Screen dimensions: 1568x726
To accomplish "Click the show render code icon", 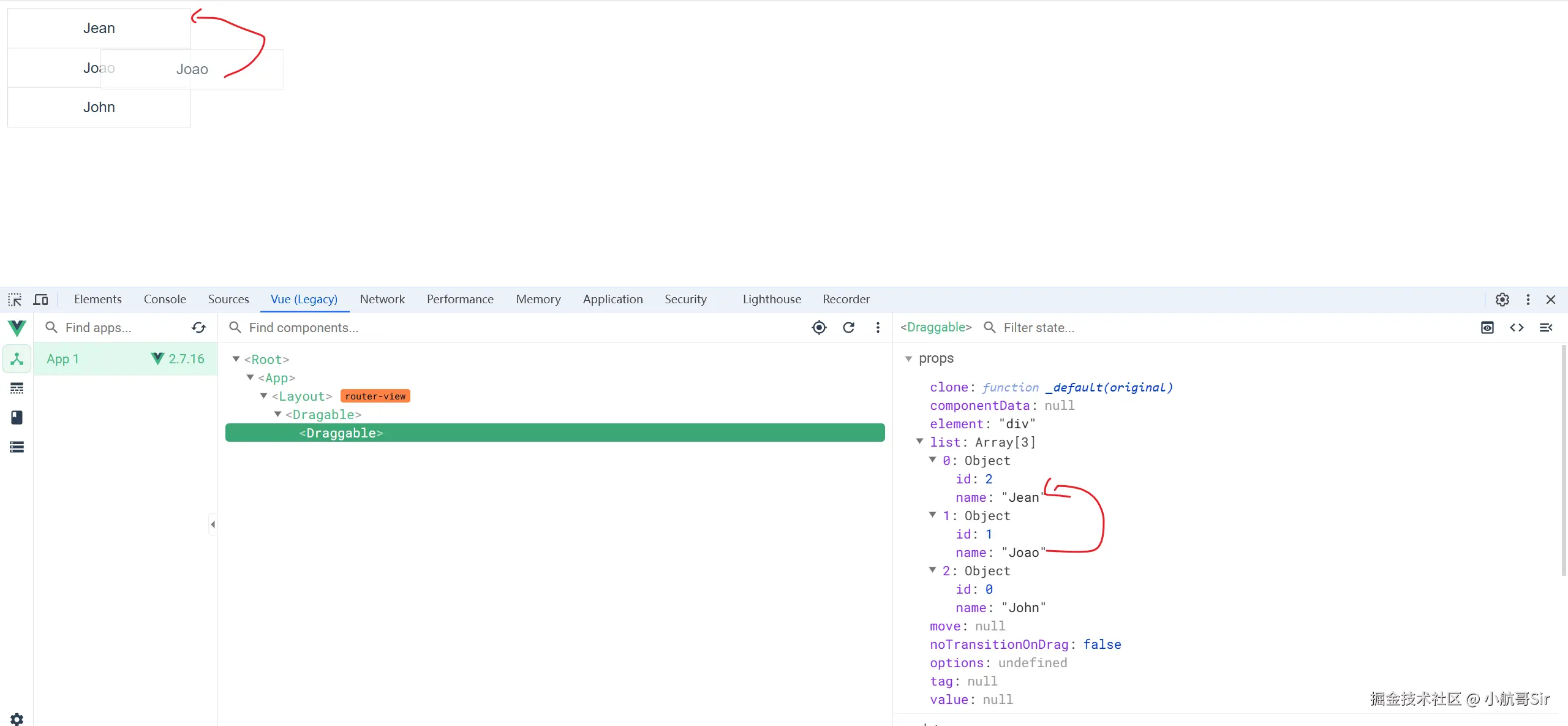I will pyautogui.click(x=1517, y=328).
